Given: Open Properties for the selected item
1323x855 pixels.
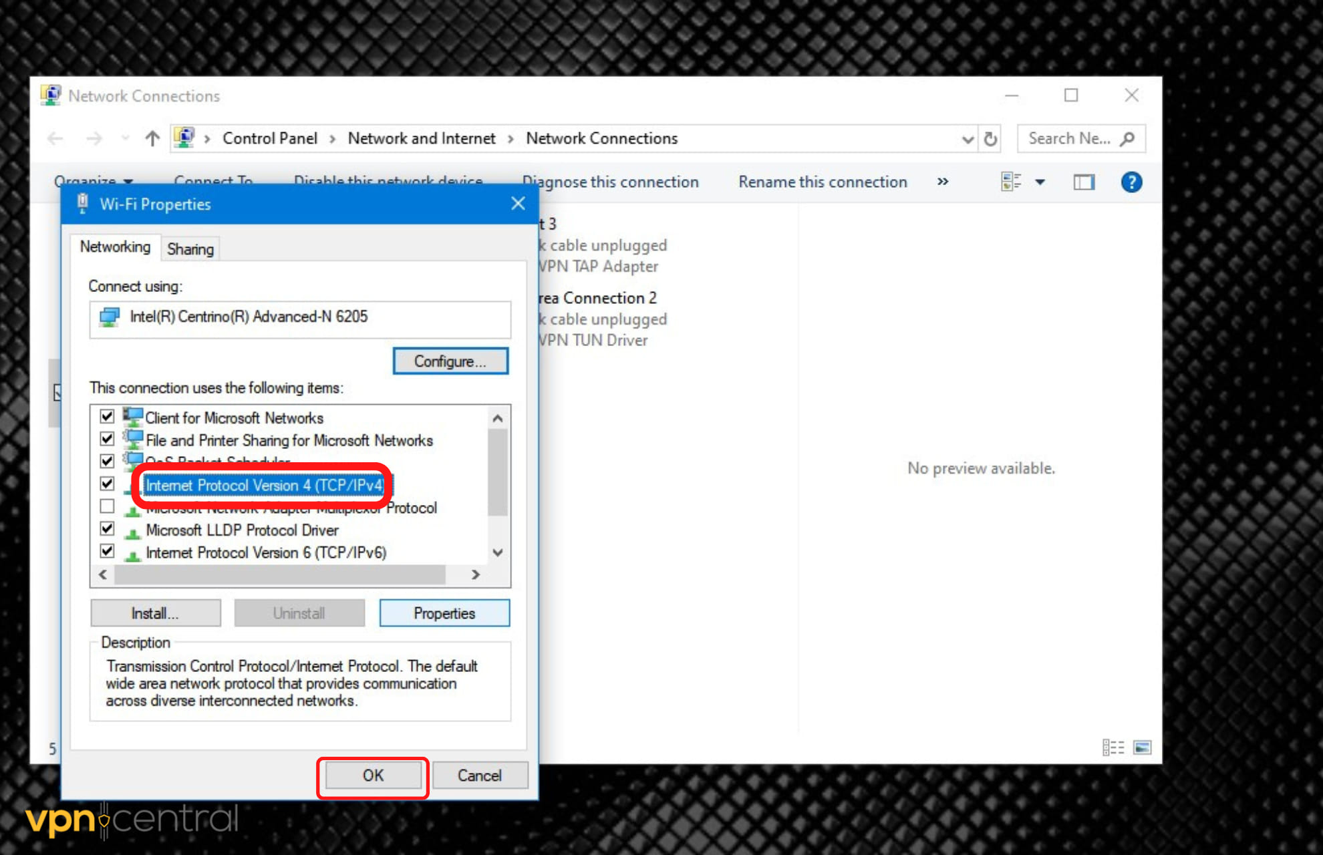Looking at the screenshot, I should [444, 613].
